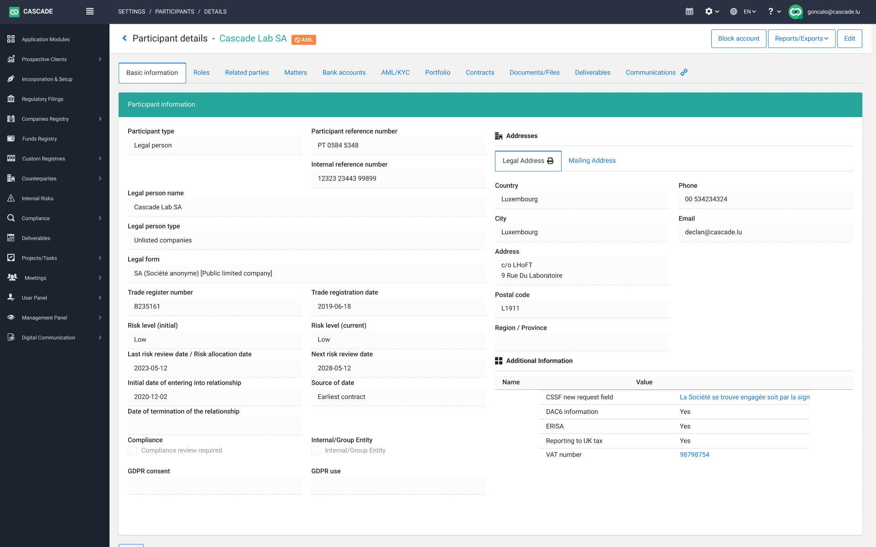Click the GDPR consent field
The height and width of the screenshot is (547, 876).
[x=215, y=485]
